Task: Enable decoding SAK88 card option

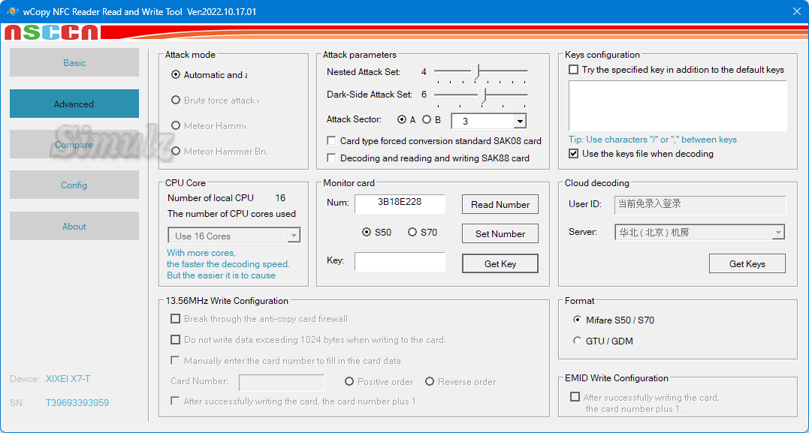Action: coord(332,158)
